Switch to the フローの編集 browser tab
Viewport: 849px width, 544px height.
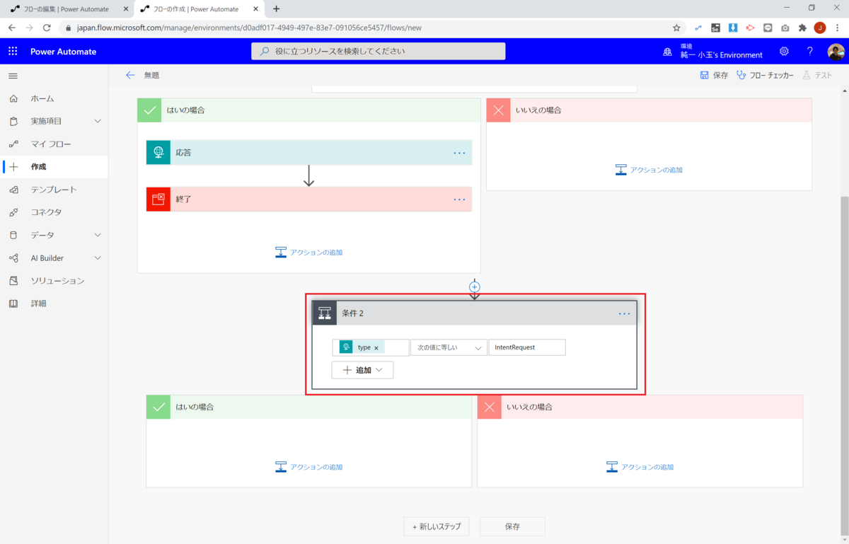tap(65, 8)
